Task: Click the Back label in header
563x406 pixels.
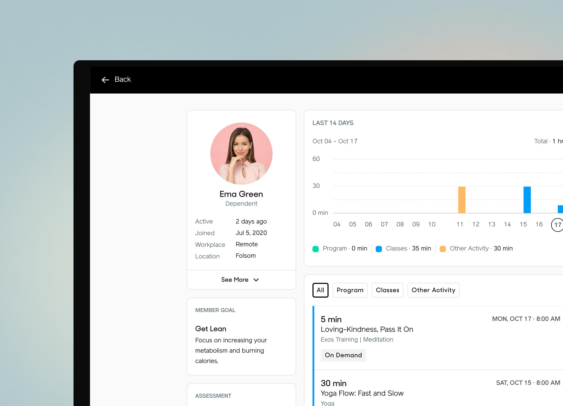Action: (x=123, y=79)
